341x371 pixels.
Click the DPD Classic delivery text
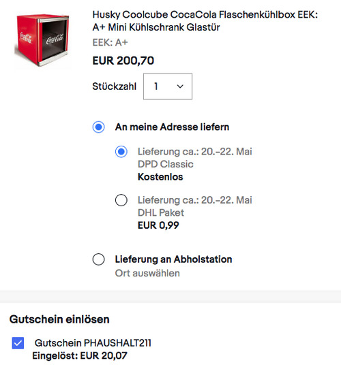166,164
